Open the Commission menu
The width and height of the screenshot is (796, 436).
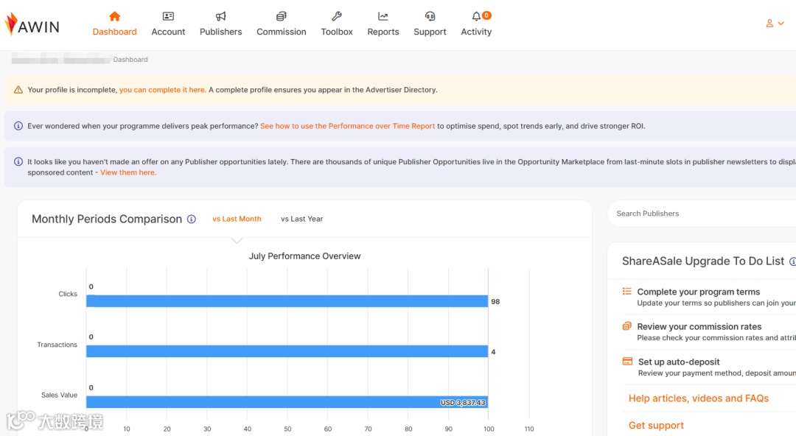[282, 24]
